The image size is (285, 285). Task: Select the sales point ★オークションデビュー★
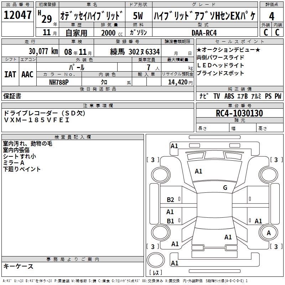[228, 50]
